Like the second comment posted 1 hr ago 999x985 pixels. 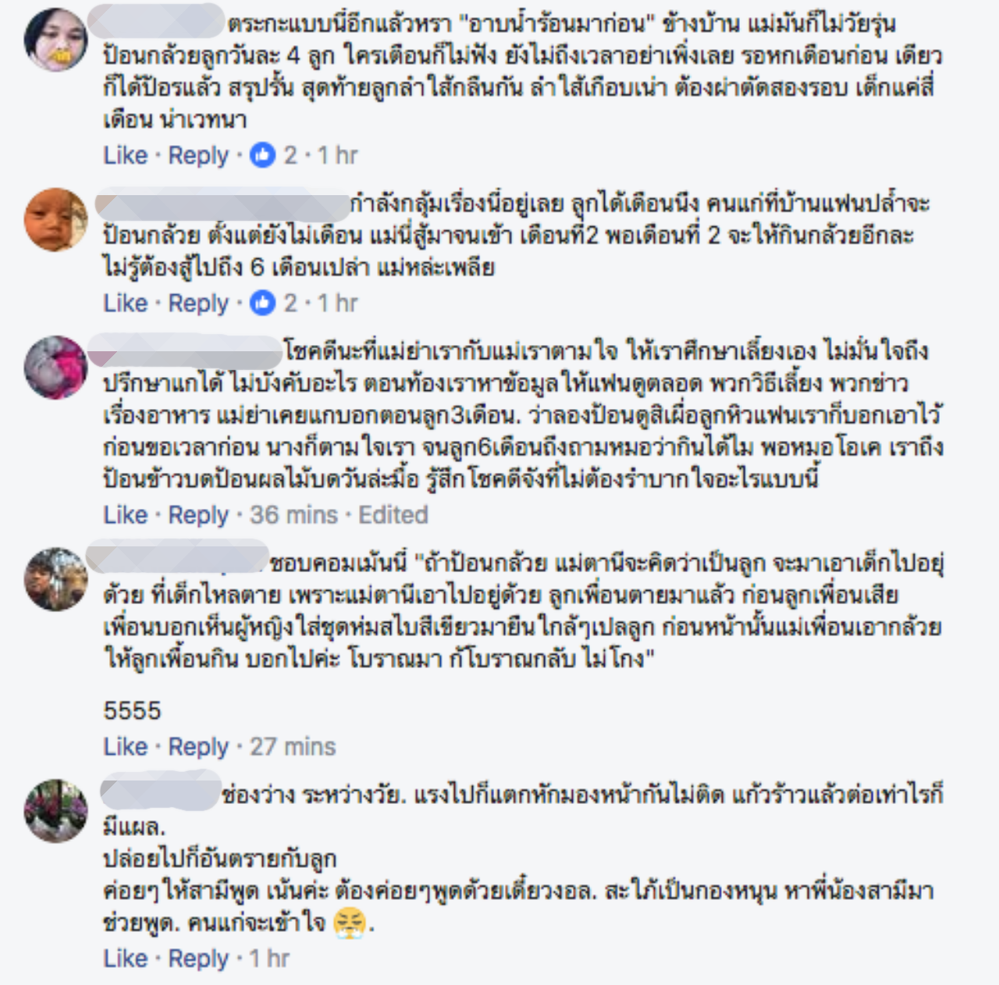(x=125, y=303)
